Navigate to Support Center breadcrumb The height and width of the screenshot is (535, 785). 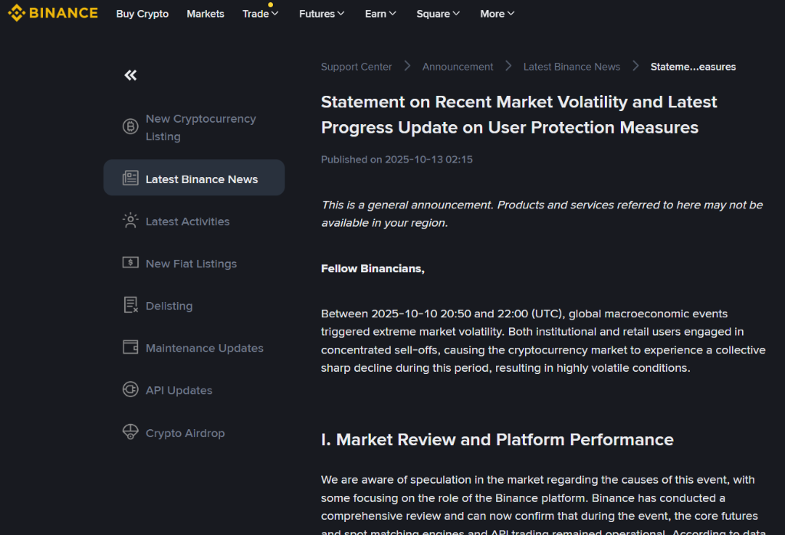click(356, 67)
